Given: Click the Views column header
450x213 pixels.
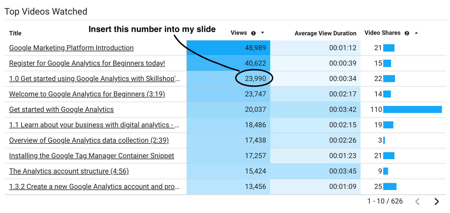Looking at the screenshot, I should (239, 33).
